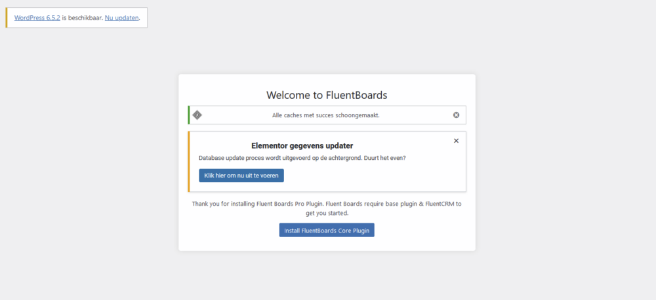Click the diamond icon in cache notice
The image size is (656, 300).
tap(197, 115)
